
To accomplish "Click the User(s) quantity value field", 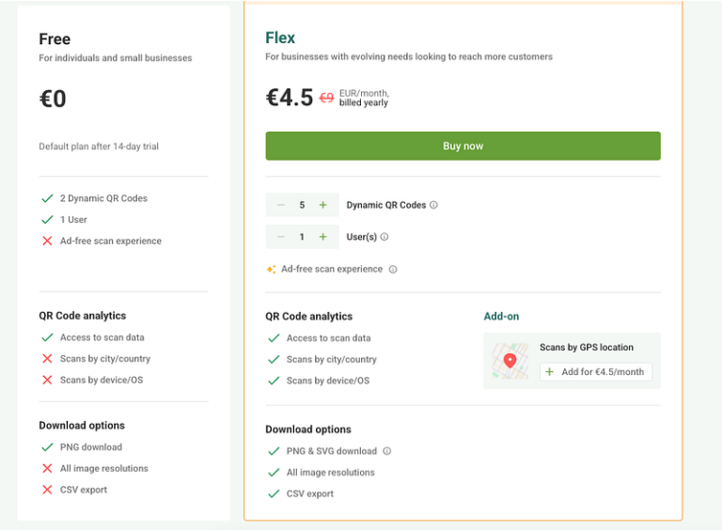I will (x=302, y=237).
